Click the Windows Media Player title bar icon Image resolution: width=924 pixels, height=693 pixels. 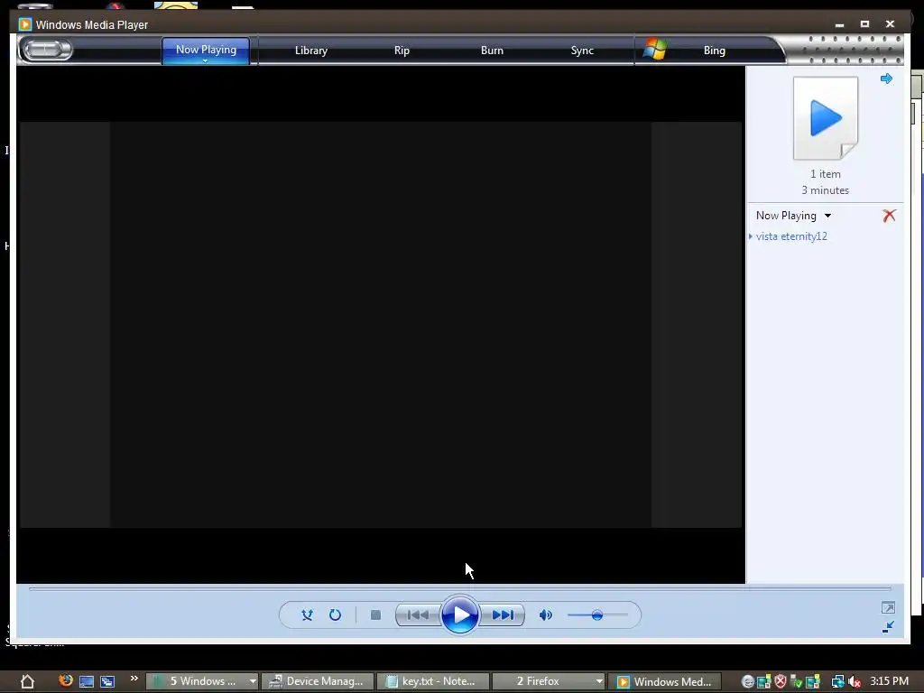click(x=24, y=24)
